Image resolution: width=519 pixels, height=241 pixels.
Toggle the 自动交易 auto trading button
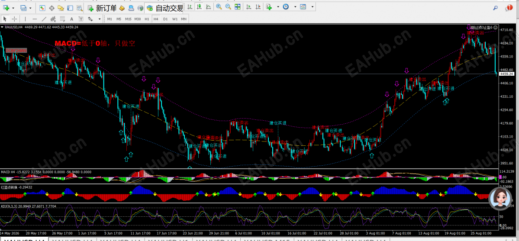pyautogui.click(x=164, y=8)
